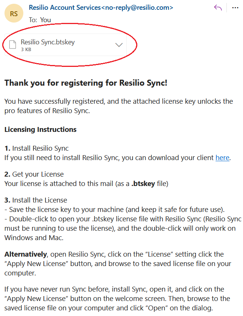The height and width of the screenshot is (316, 243).
Task: Click the "1. Install Resilio Sync" step line
Action: [x=36, y=148]
